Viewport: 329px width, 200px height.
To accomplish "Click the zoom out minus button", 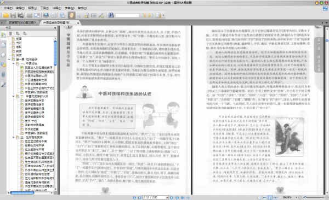I will (300, 197).
